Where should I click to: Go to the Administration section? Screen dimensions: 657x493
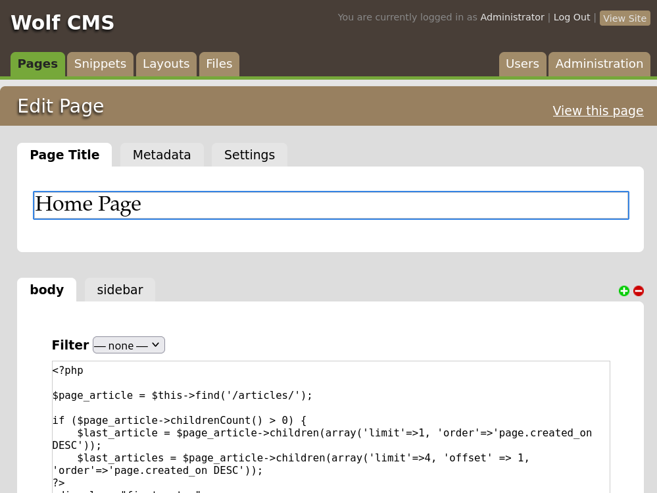pyautogui.click(x=599, y=64)
